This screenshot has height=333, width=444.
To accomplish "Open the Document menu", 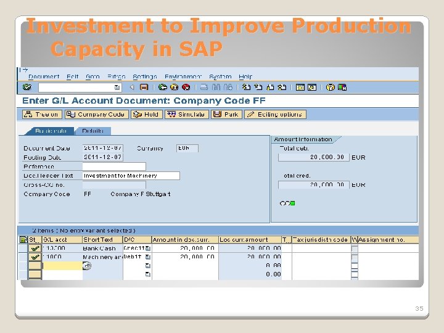I will pyautogui.click(x=44, y=76).
